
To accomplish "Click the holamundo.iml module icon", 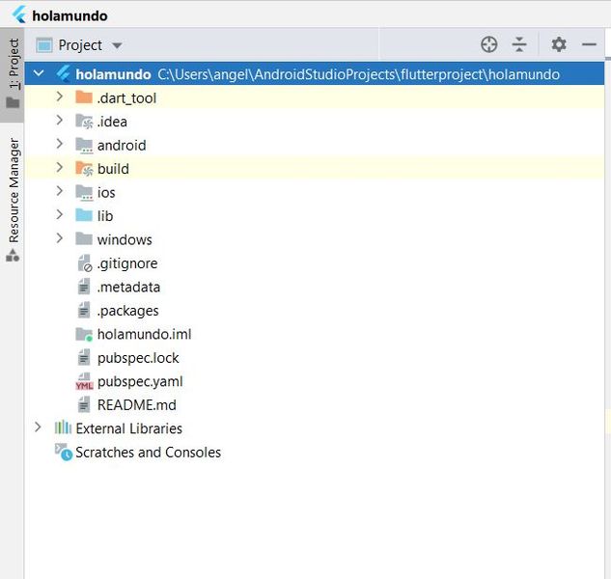I will coord(84,334).
